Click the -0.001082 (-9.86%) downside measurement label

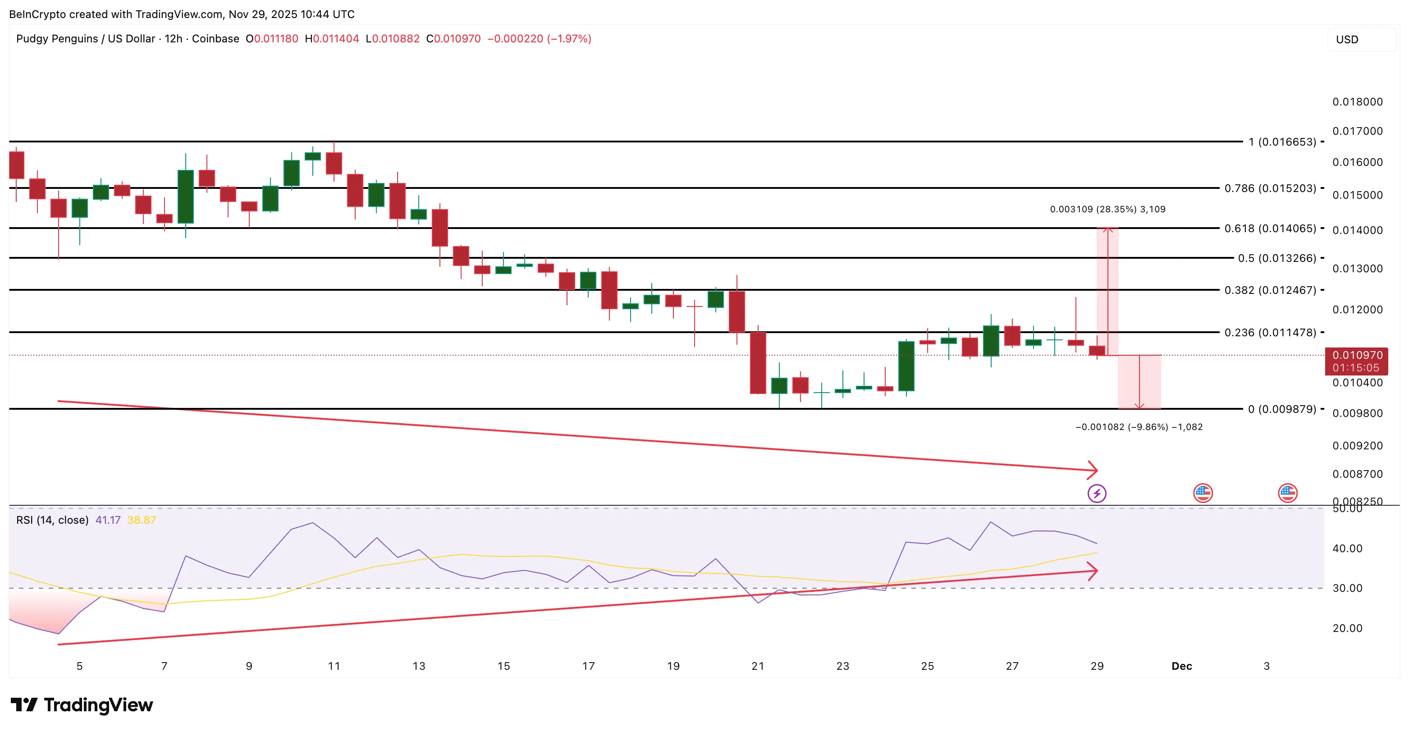pyautogui.click(x=1139, y=427)
